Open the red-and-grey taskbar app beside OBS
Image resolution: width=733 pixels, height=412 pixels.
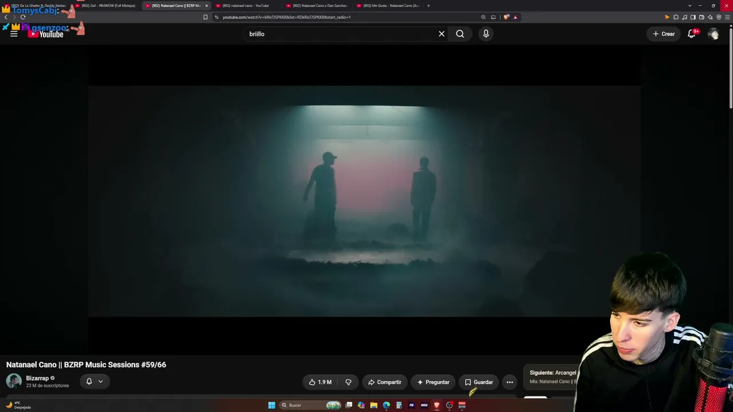462,405
